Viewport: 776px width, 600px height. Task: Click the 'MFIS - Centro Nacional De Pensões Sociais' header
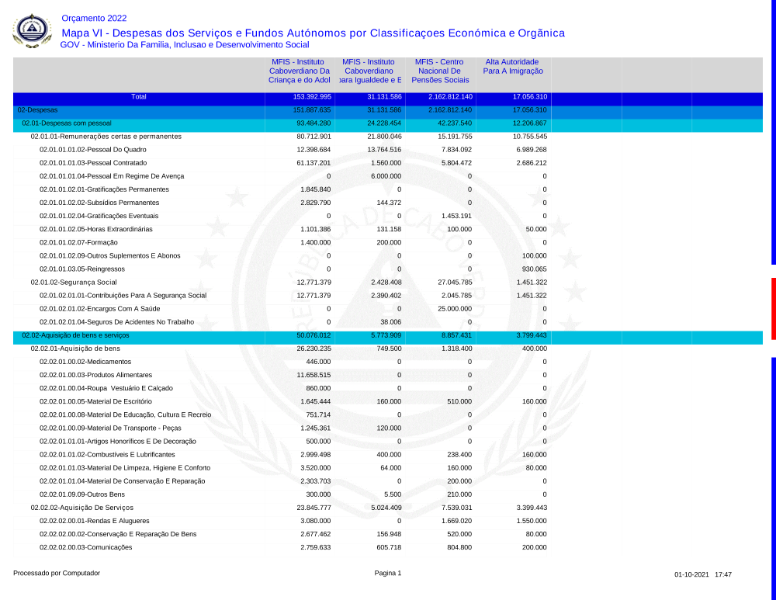click(440, 71)
